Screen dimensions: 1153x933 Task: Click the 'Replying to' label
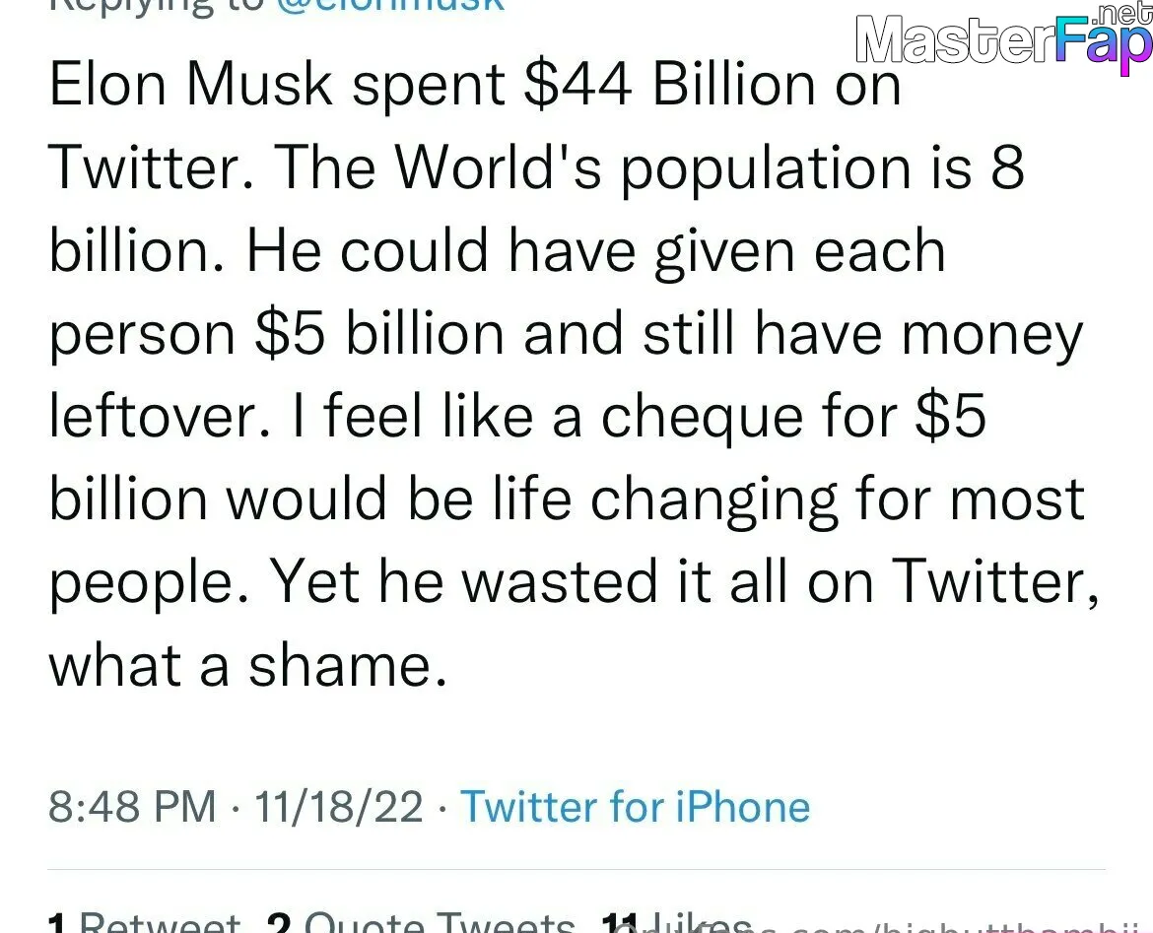[x=156, y=5]
